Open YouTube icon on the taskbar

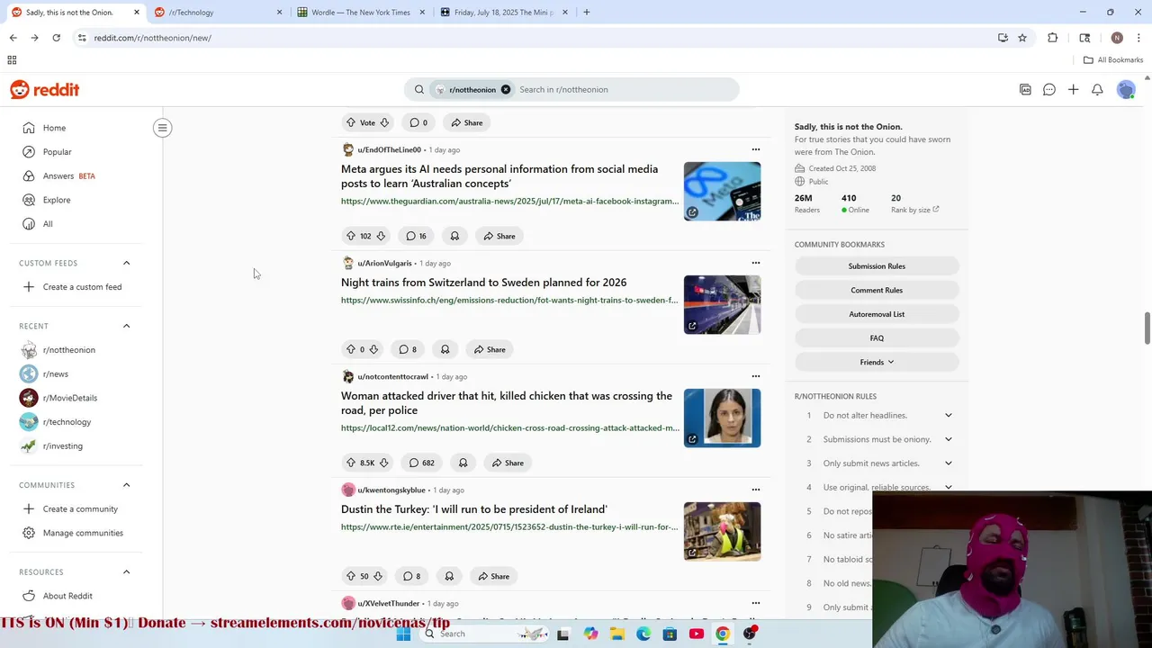(697, 634)
